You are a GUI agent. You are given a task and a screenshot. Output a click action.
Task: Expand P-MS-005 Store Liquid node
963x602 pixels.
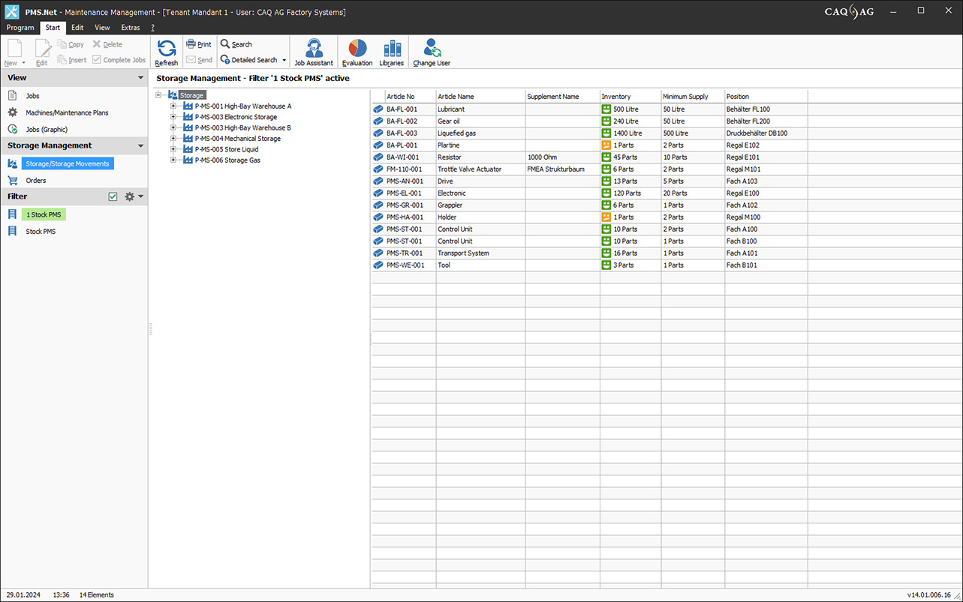click(x=173, y=149)
